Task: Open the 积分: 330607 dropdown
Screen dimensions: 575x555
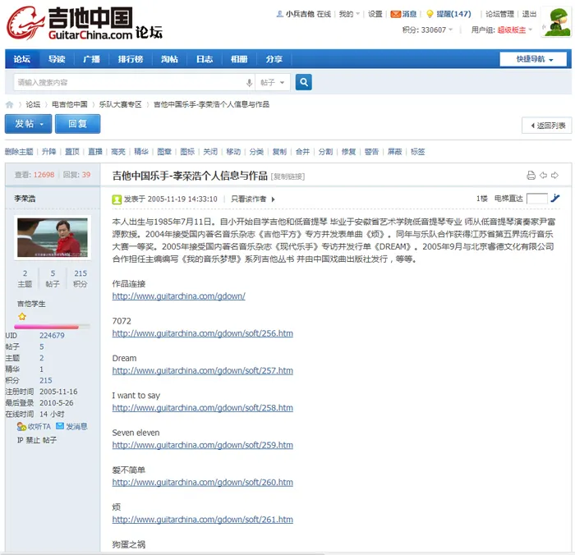Action: (x=428, y=30)
